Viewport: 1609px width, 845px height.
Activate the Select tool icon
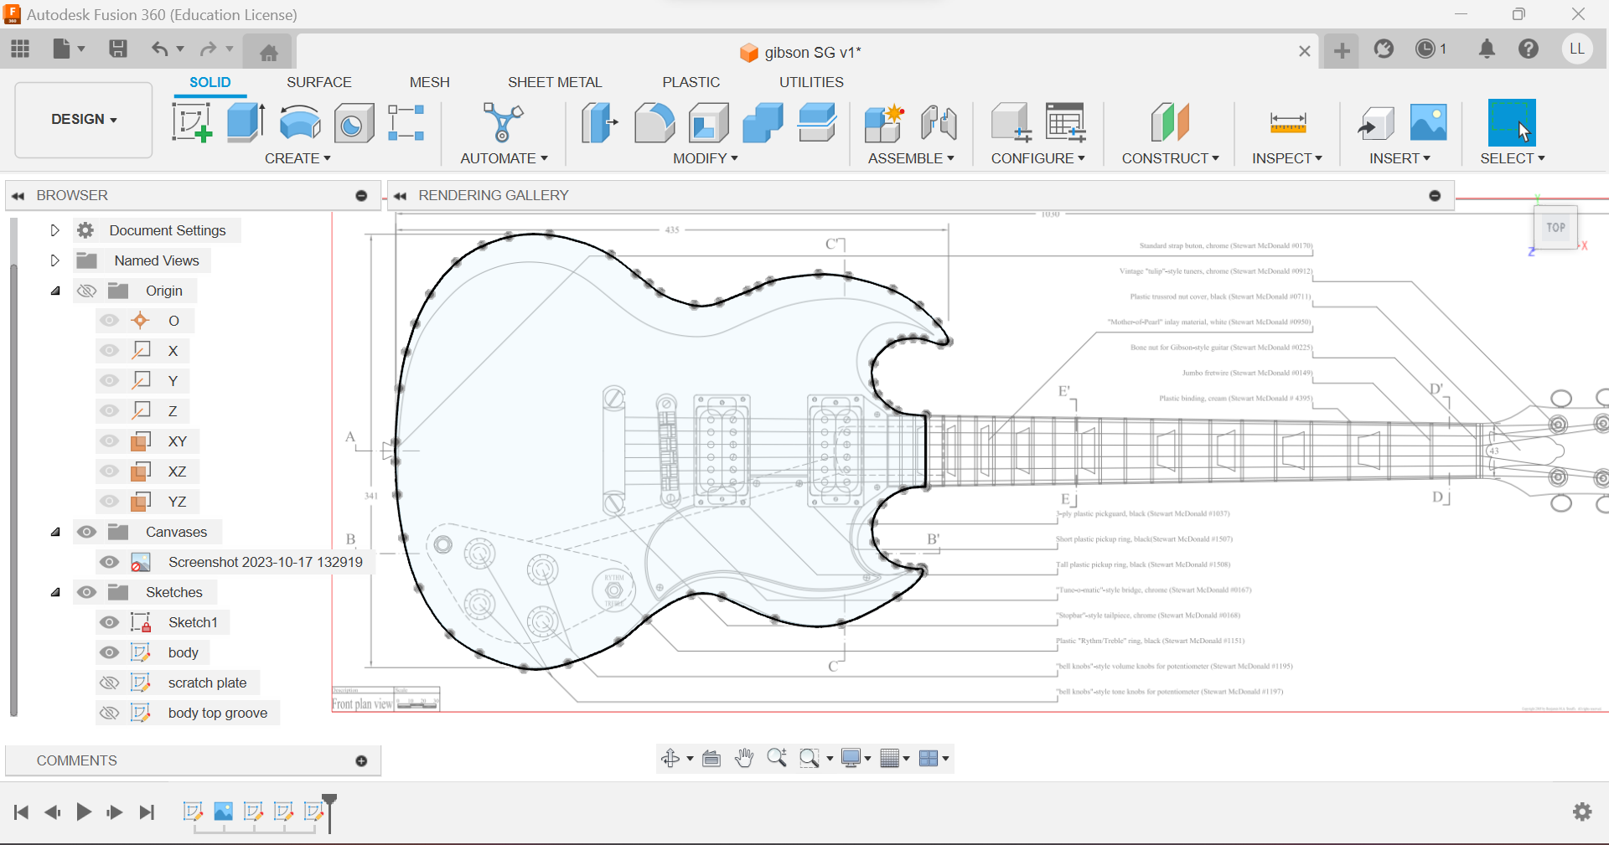click(x=1512, y=122)
